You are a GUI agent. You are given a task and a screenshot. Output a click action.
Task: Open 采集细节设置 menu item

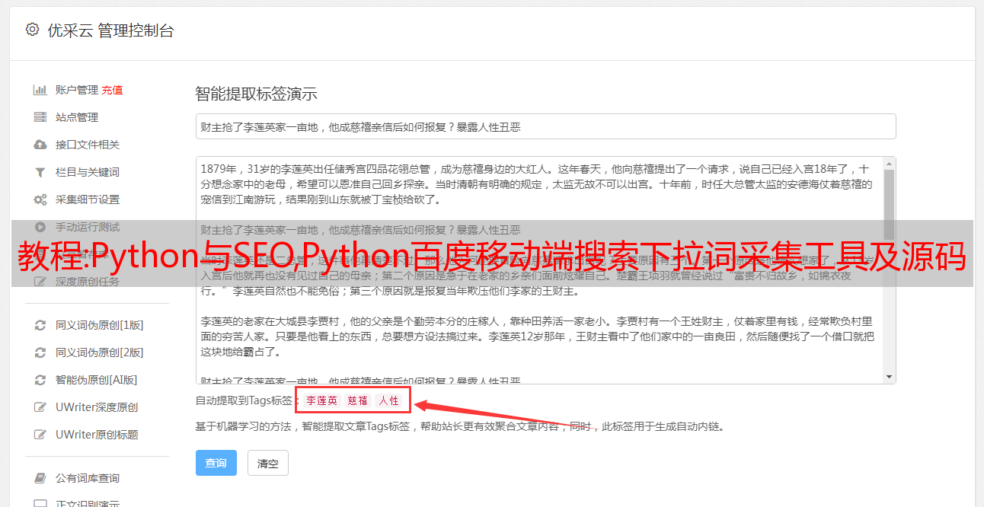[88, 199]
